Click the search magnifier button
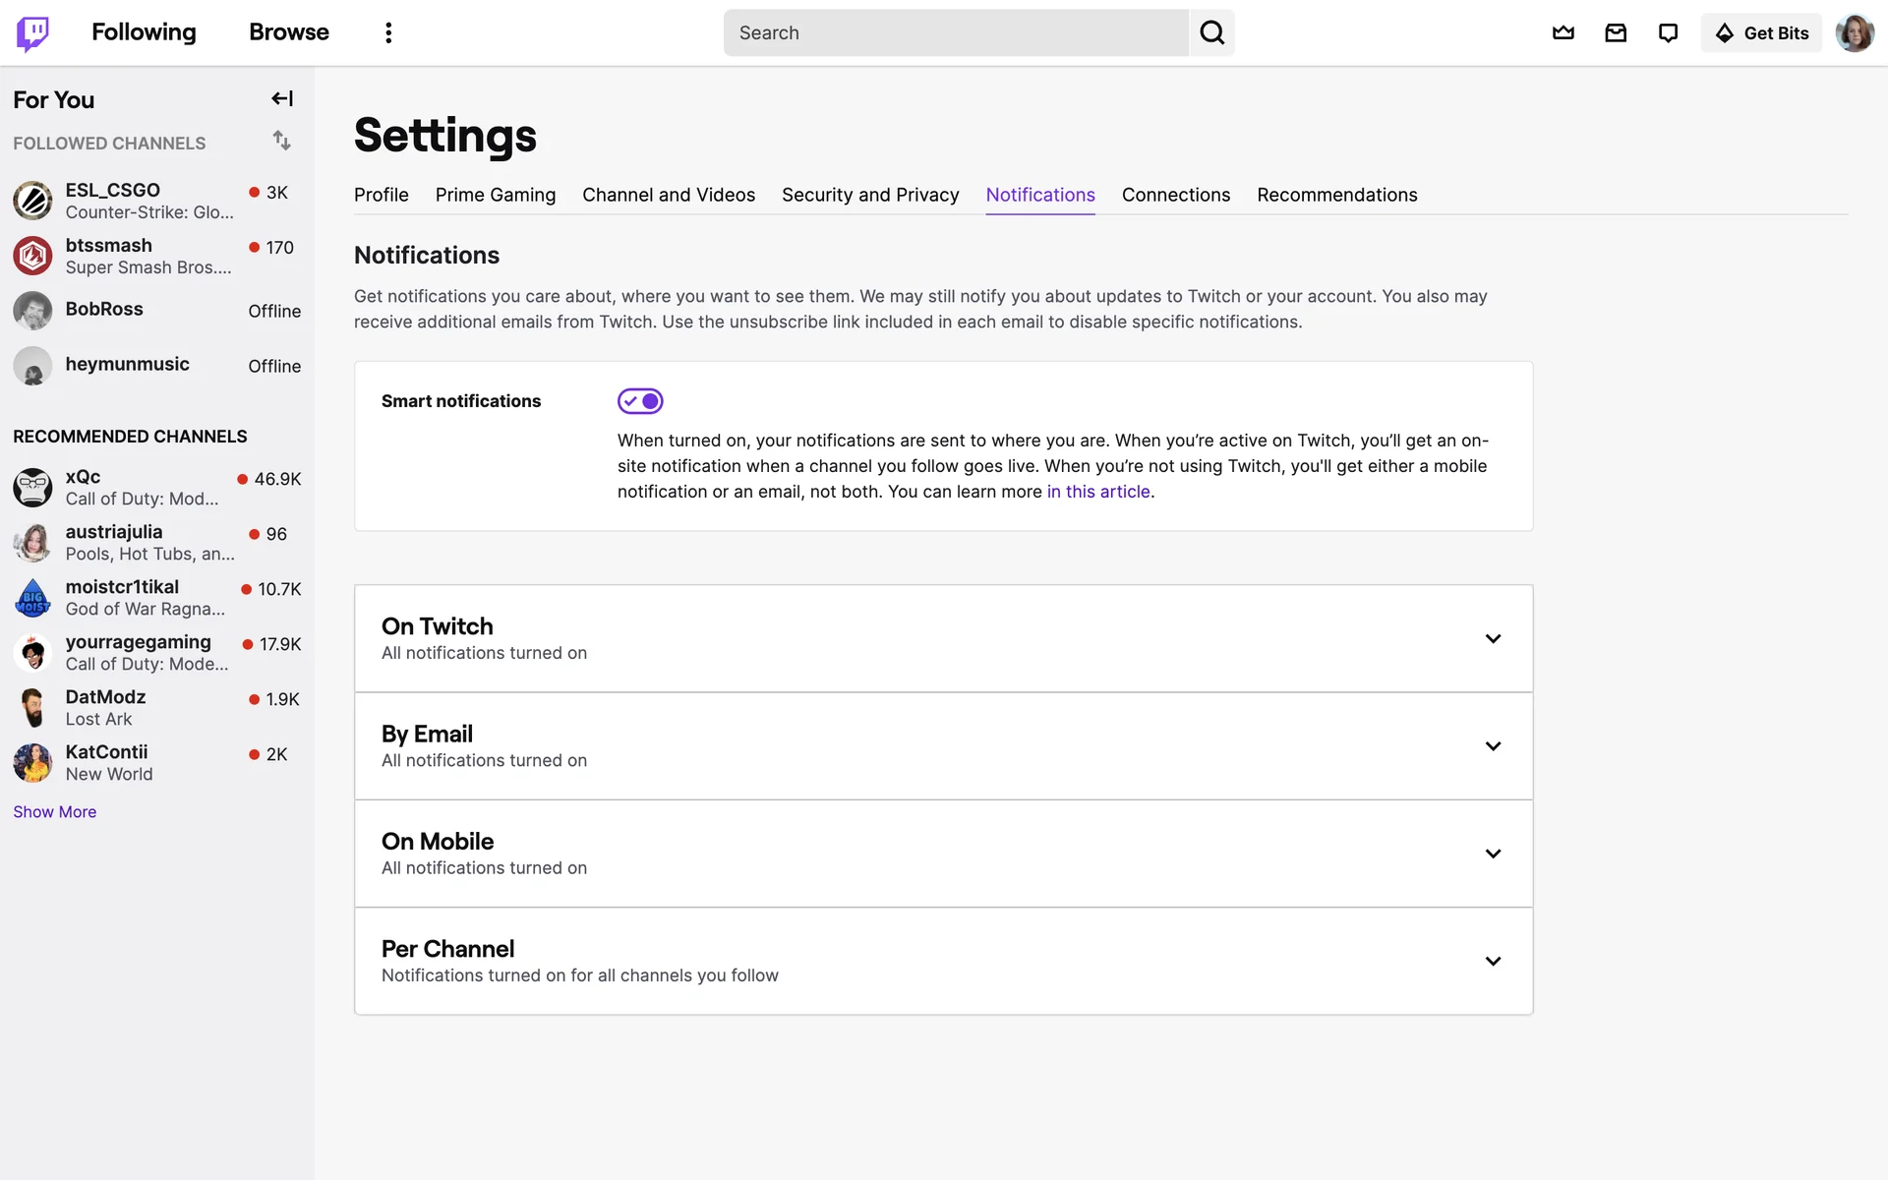1888x1180 pixels. pos(1211,32)
